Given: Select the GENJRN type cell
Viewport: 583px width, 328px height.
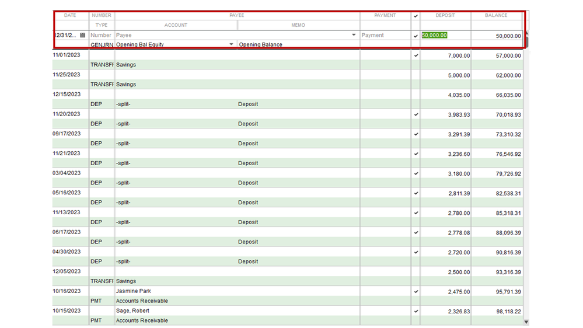Looking at the screenshot, I should click(102, 44).
